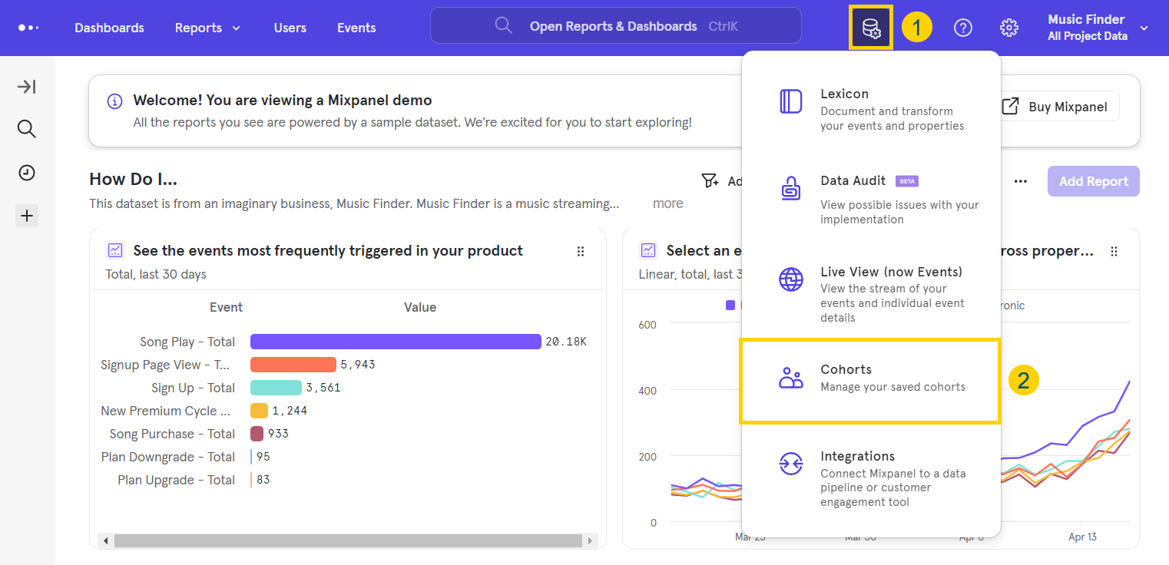Click the Buy Mixpanel button
The width and height of the screenshot is (1169, 565).
(x=1057, y=107)
